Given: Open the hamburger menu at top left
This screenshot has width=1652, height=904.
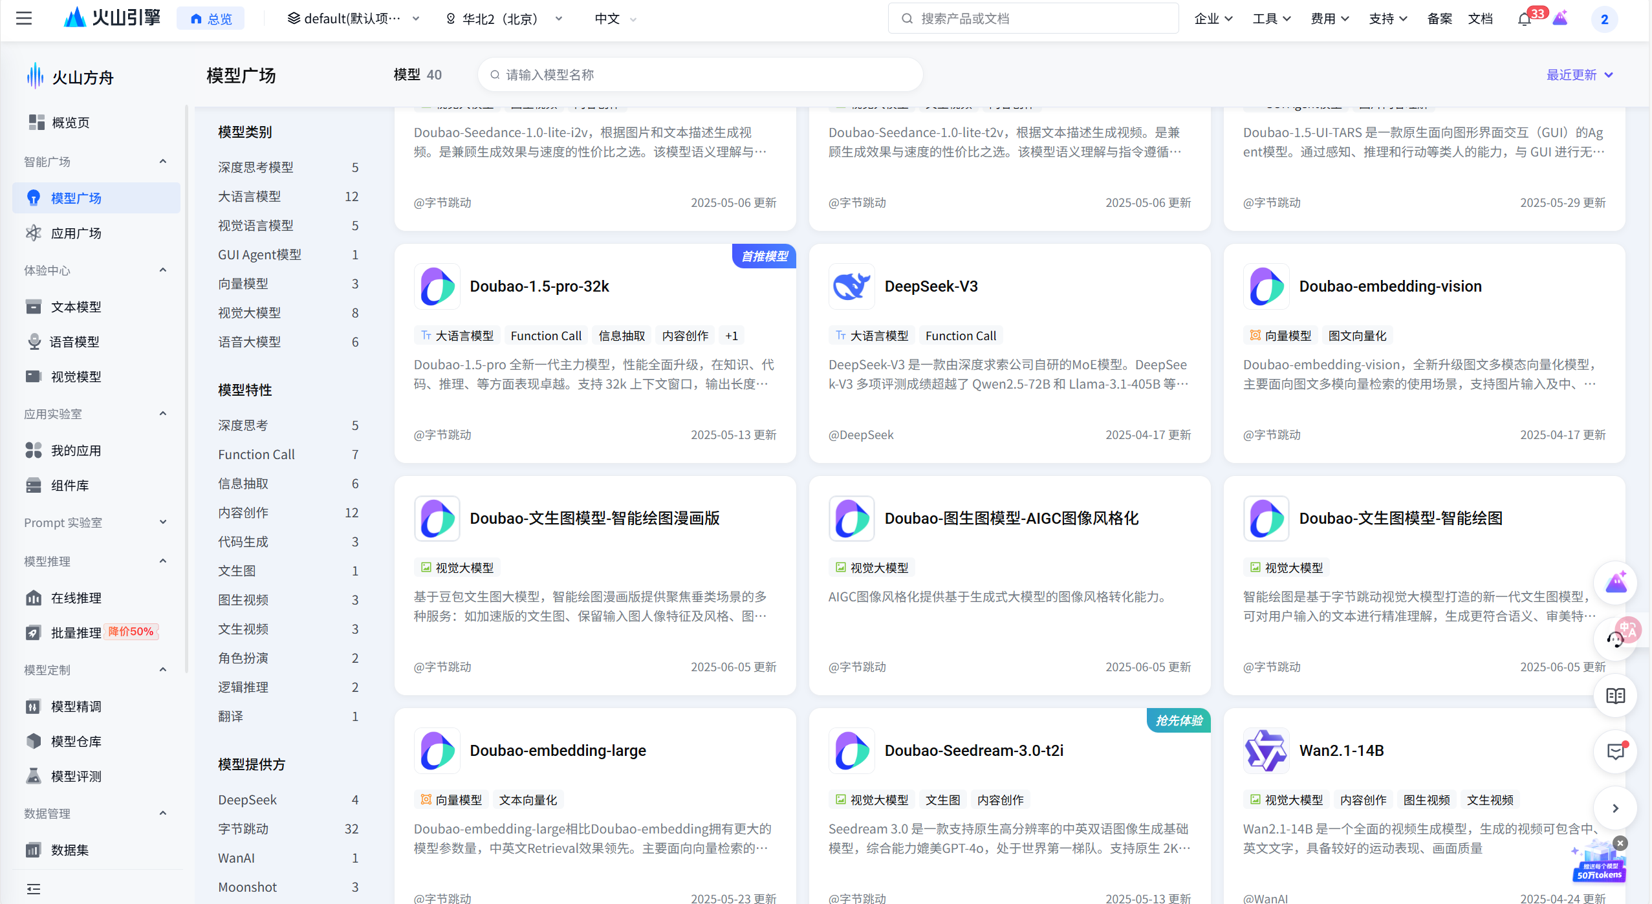Looking at the screenshot, I should pos(24,18).
